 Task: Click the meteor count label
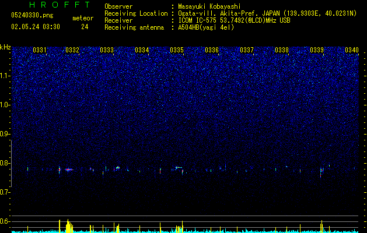click(x=83, y=18)
